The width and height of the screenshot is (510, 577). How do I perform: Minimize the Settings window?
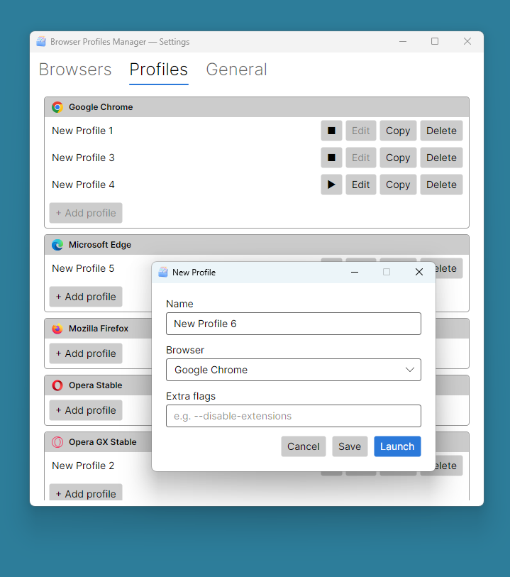(403, 41)
